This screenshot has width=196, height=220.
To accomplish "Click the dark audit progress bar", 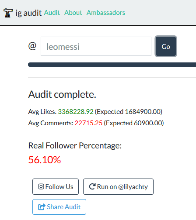I will click(112, 65).
